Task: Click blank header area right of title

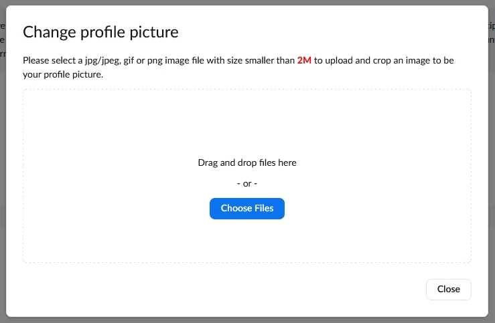Action: click(x=335, y=31)
